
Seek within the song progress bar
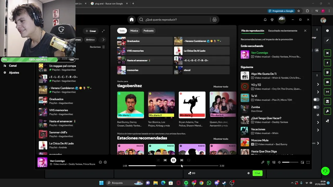tap(173, 166)
